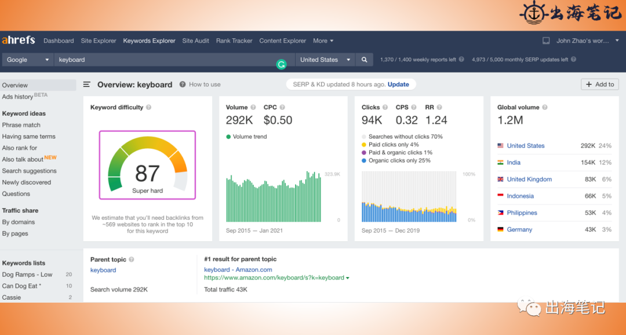Click the Keyword difficulty help question icon
Screen dimensions: 626x335
(148, 108)
